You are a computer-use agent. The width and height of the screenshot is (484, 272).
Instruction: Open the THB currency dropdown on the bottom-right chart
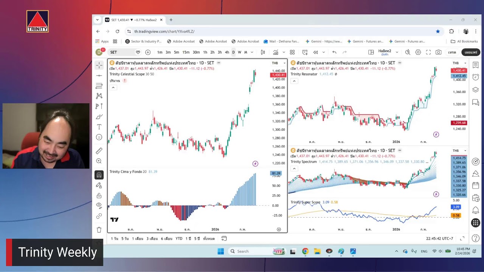click(x=460, y=151)
